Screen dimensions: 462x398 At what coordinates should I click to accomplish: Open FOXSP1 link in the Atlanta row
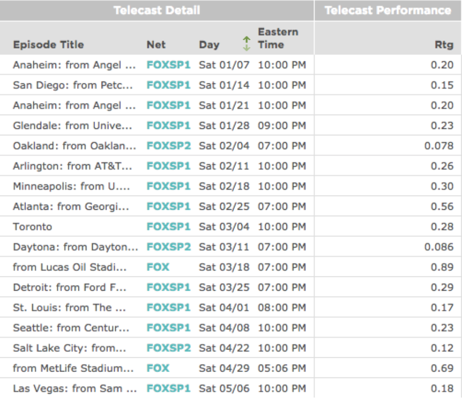pos(168,207)
